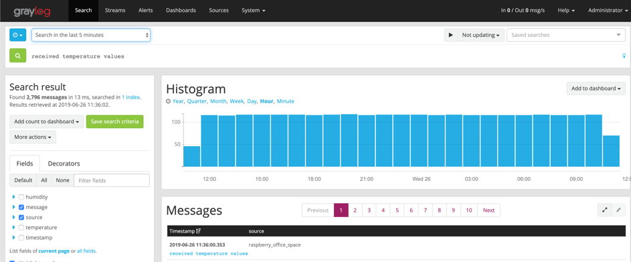631x262 pixels.
Task: Set histogram resolution to Day
Action: pyautogui.click(x=252, y=101)
